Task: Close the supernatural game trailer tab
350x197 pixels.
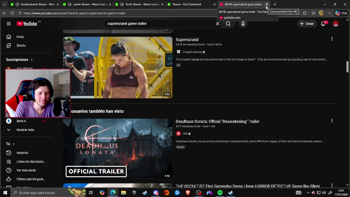Action: tap(267, 4)
